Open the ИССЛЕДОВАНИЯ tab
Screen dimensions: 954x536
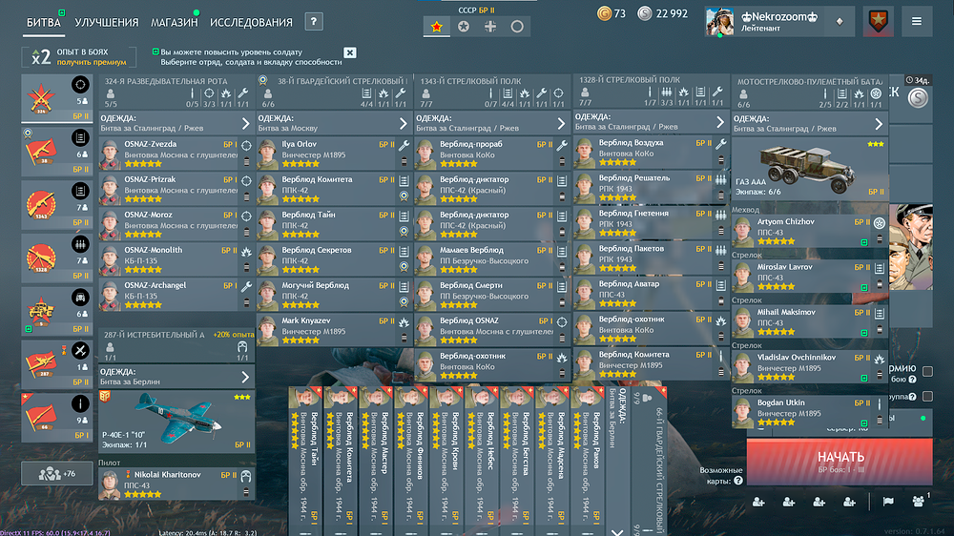[251, 22]
